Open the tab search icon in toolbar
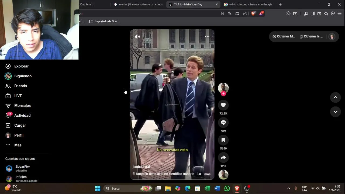This screenshot has height=194, width=345. 295,13
